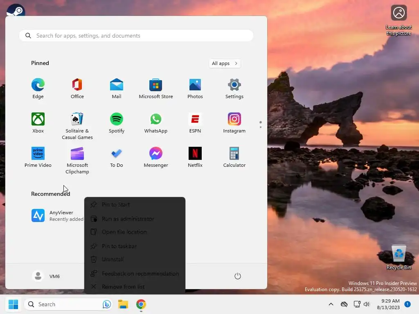Screen dimensions: 419x314
Task: Open the VM6 user account menu
Action: tap(46, 276)
